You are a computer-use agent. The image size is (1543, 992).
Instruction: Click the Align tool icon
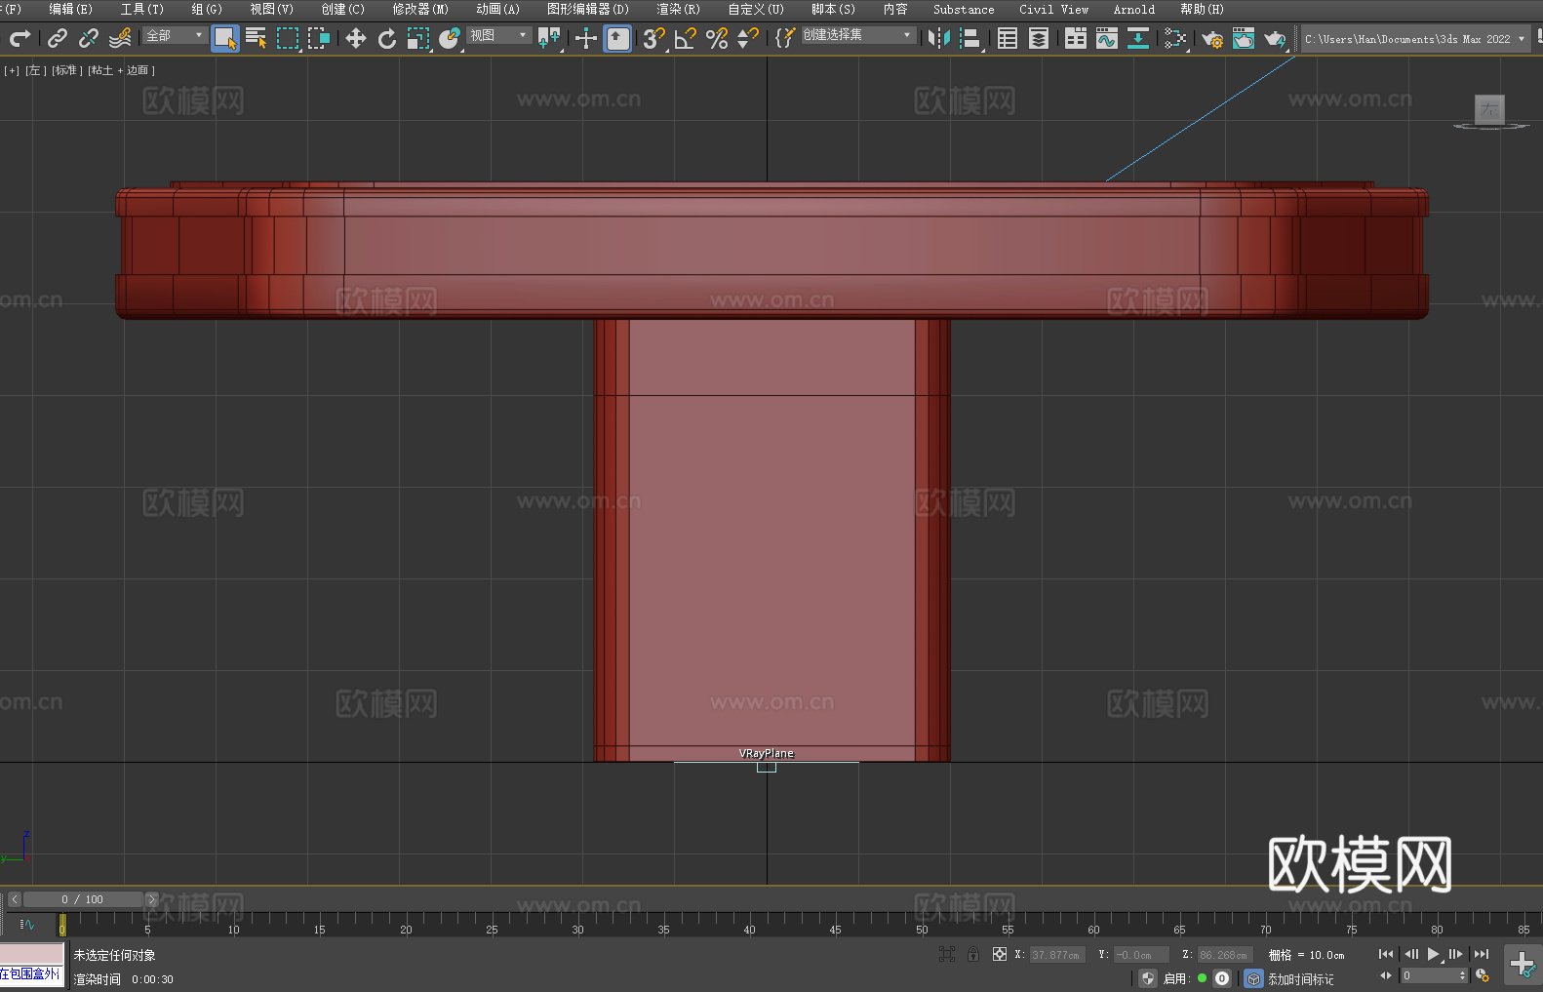click(x=970, y=38)
